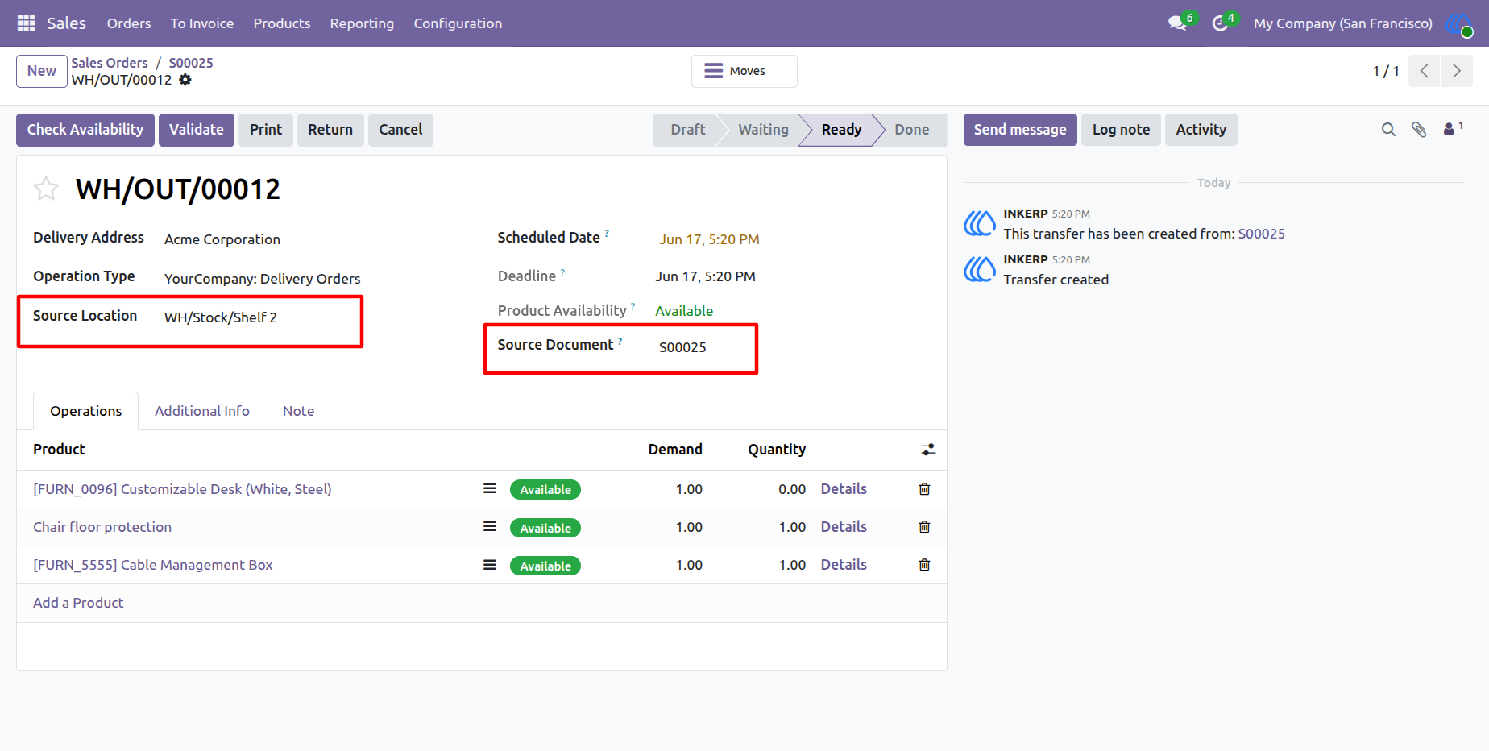Click Check Availability
The width and height of the screenshot is (1489, 751).
pyautogui.click(x=85, y=130)
